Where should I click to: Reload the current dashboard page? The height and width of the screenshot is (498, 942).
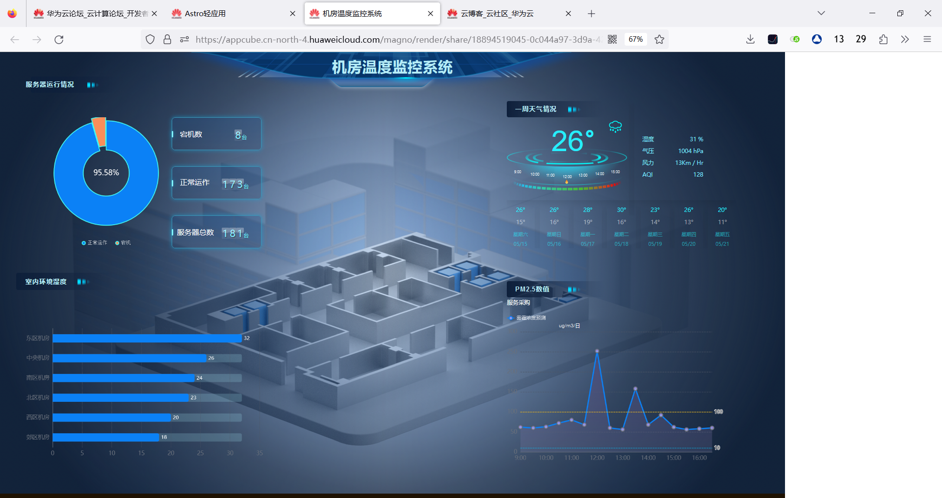tap(59, 39)
